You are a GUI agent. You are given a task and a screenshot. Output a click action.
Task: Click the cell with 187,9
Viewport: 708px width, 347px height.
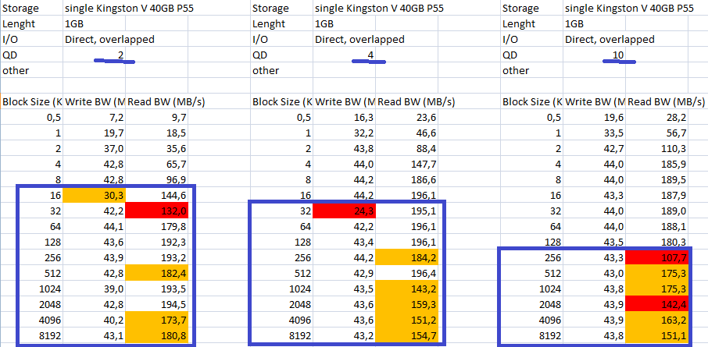coord(657,196)
